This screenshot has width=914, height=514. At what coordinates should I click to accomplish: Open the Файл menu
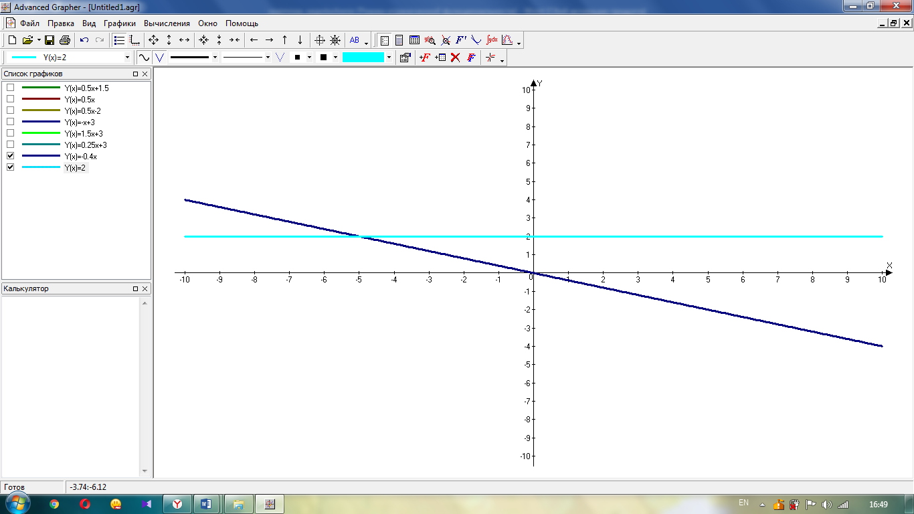[x=30, y=23]
